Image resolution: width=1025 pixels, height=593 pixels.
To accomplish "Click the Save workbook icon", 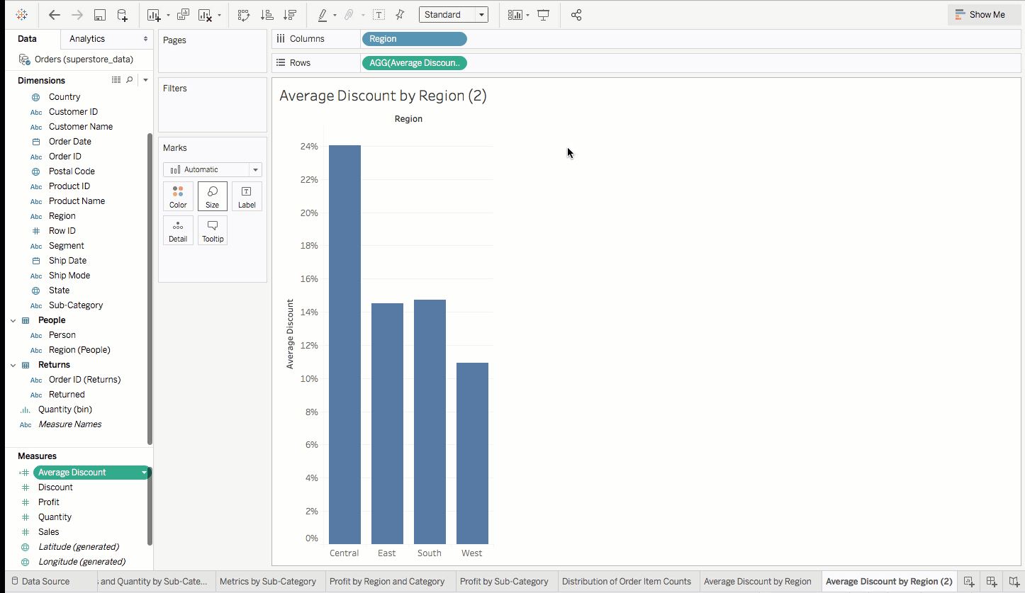I will [100, 15].
